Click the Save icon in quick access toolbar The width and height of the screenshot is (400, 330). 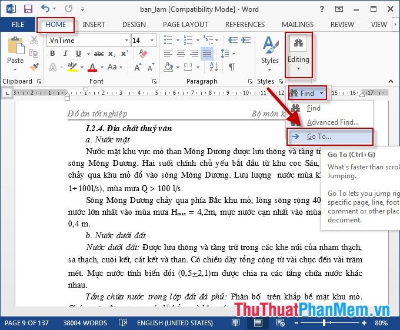click(28, 9)
